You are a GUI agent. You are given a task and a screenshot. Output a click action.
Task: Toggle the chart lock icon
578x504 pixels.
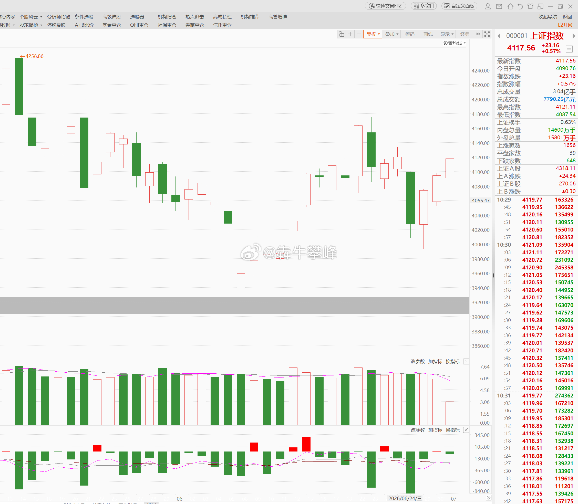[341, 34]
